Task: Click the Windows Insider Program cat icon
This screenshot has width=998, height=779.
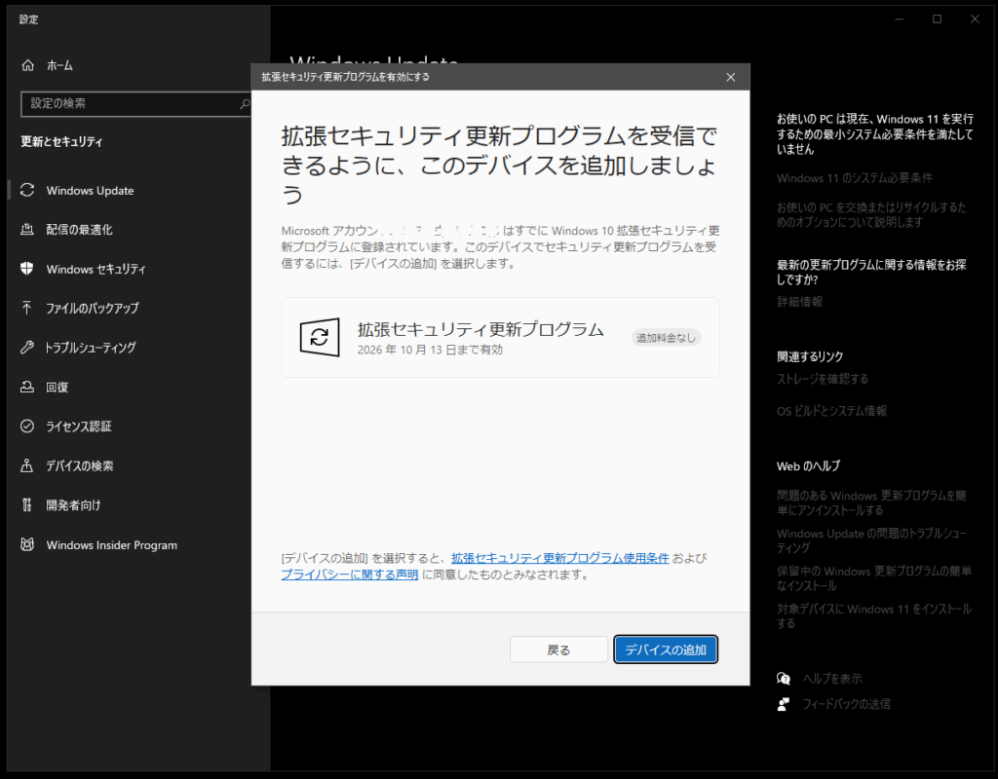Action: 27,544
